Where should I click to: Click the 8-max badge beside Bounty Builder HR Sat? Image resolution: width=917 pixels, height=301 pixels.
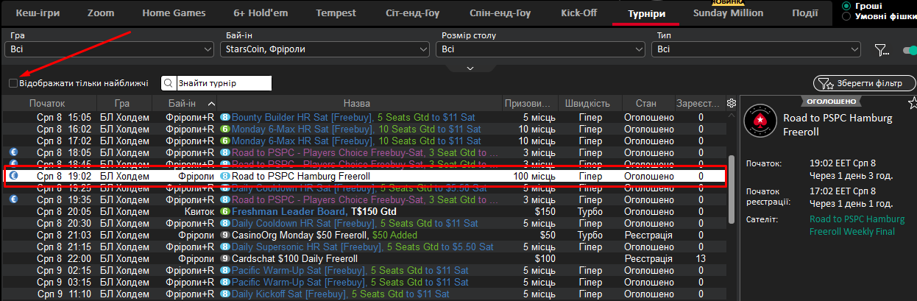point(225,117)
